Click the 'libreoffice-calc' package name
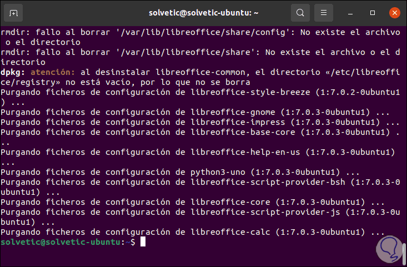The width and height of the screenshot is (407, 267). (230, 232)
